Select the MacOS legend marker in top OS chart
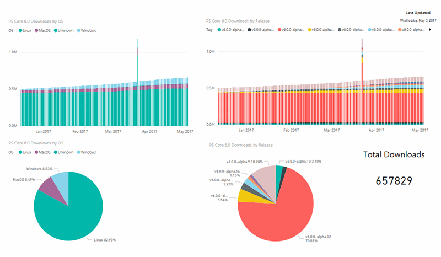This screenshot has height=257, width=441. (37, 30)
